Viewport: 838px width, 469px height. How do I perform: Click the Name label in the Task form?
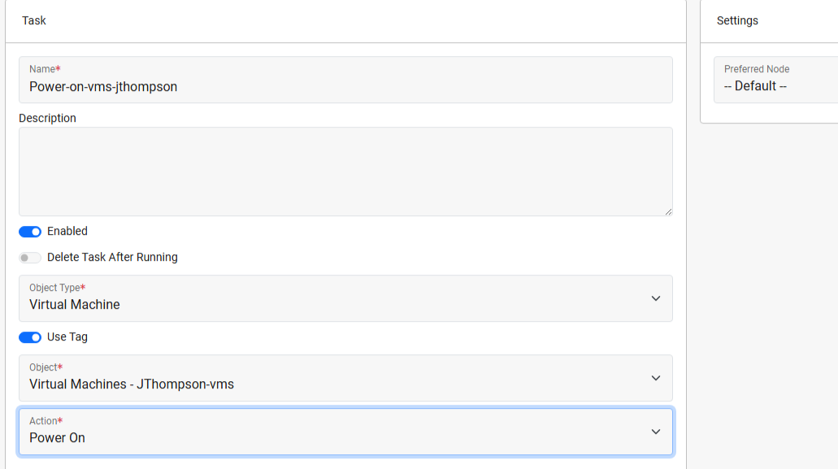coord(44,69)
